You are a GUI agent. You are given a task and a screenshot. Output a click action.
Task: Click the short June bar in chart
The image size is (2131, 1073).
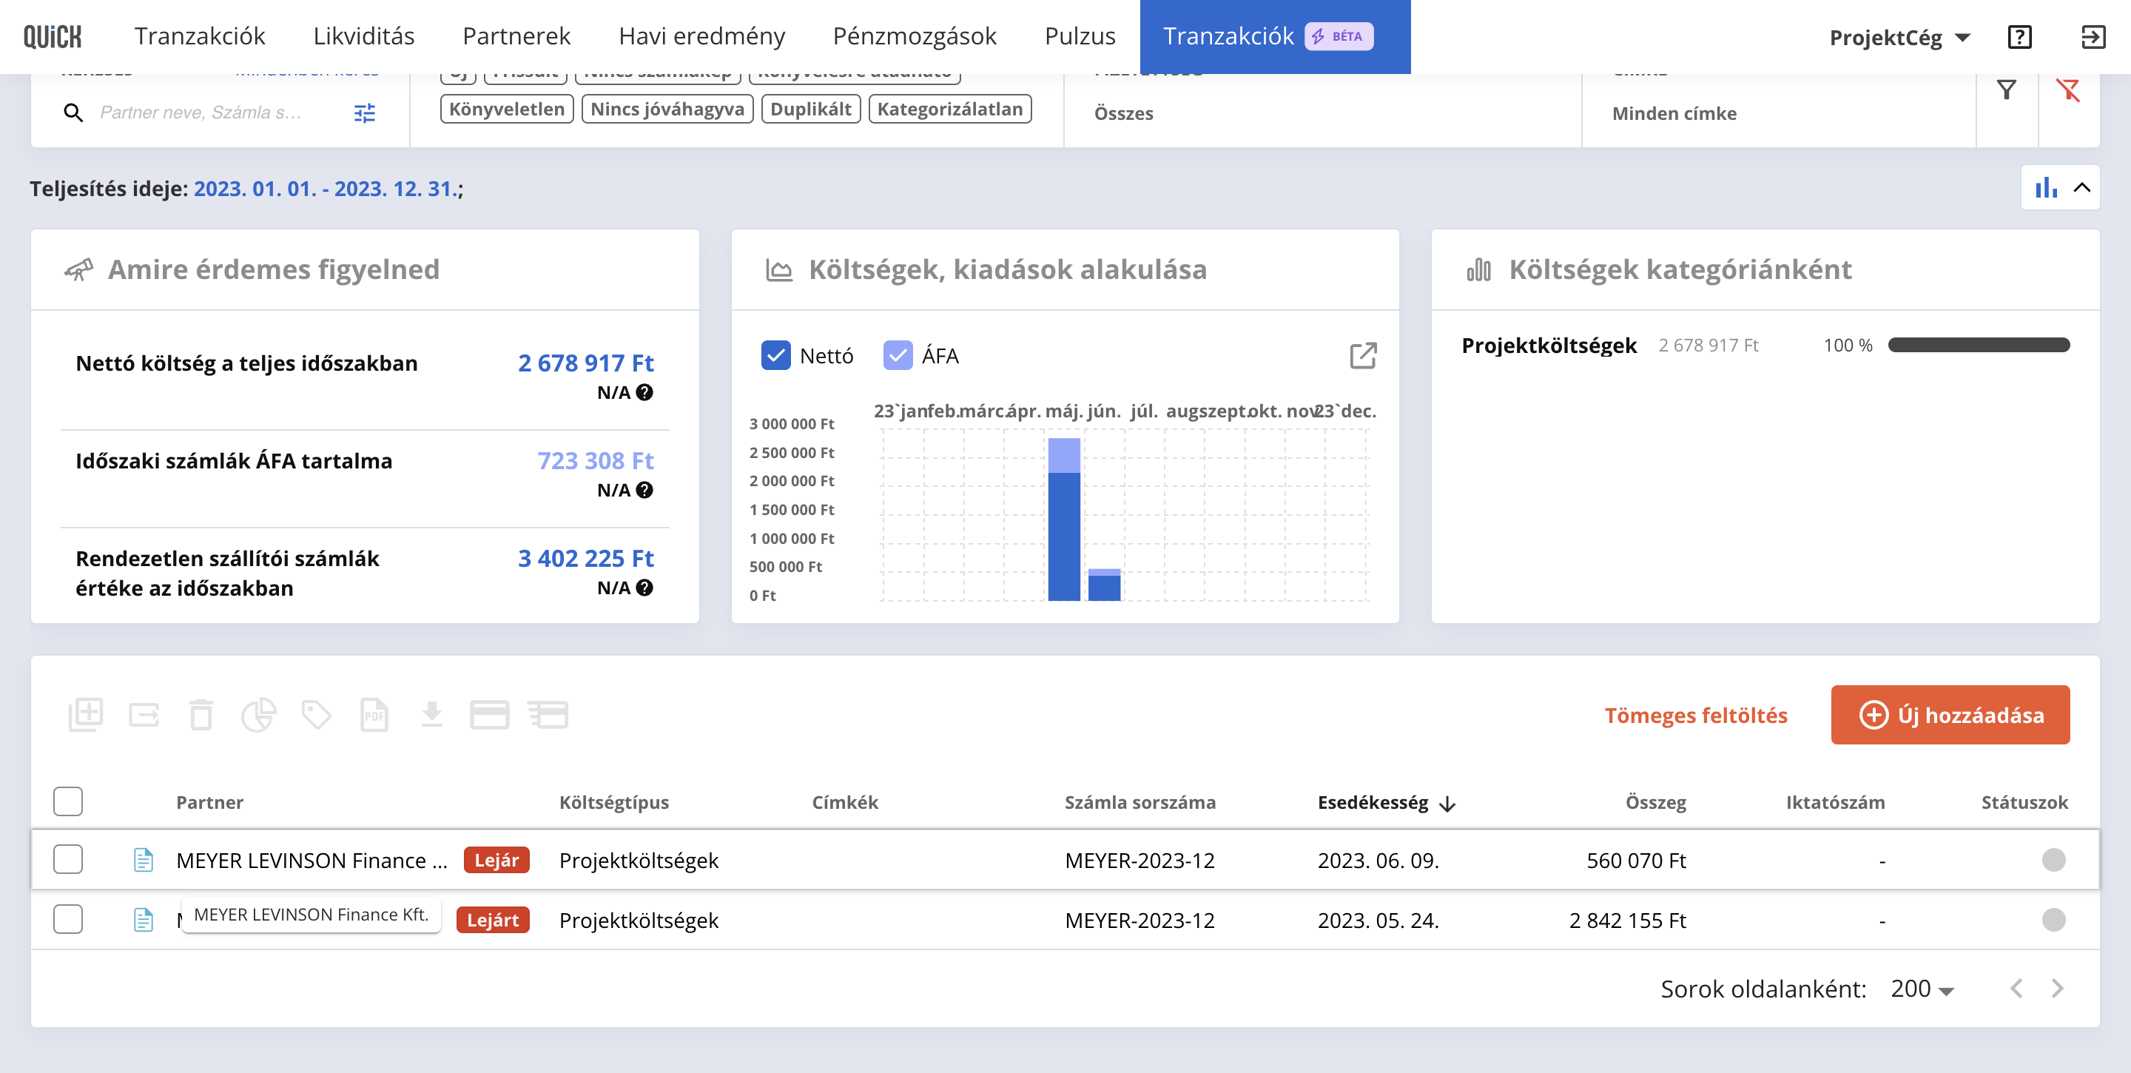[x=1105, y=585]
